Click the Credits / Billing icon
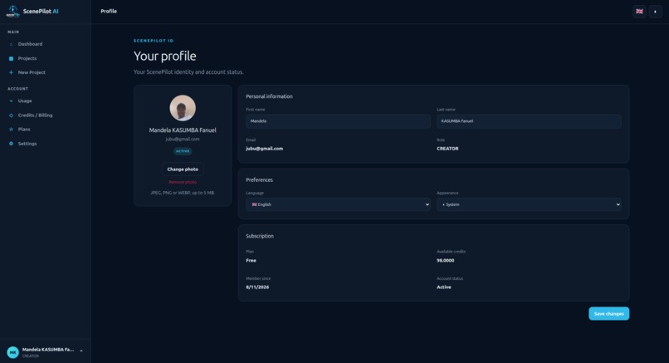Viewport: 669px width, 363px height. point(11,115)
